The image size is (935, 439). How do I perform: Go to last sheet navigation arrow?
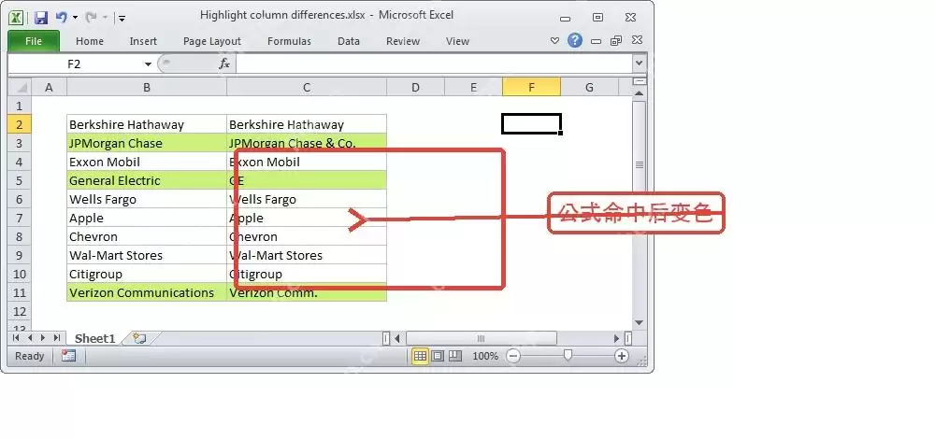57,338
